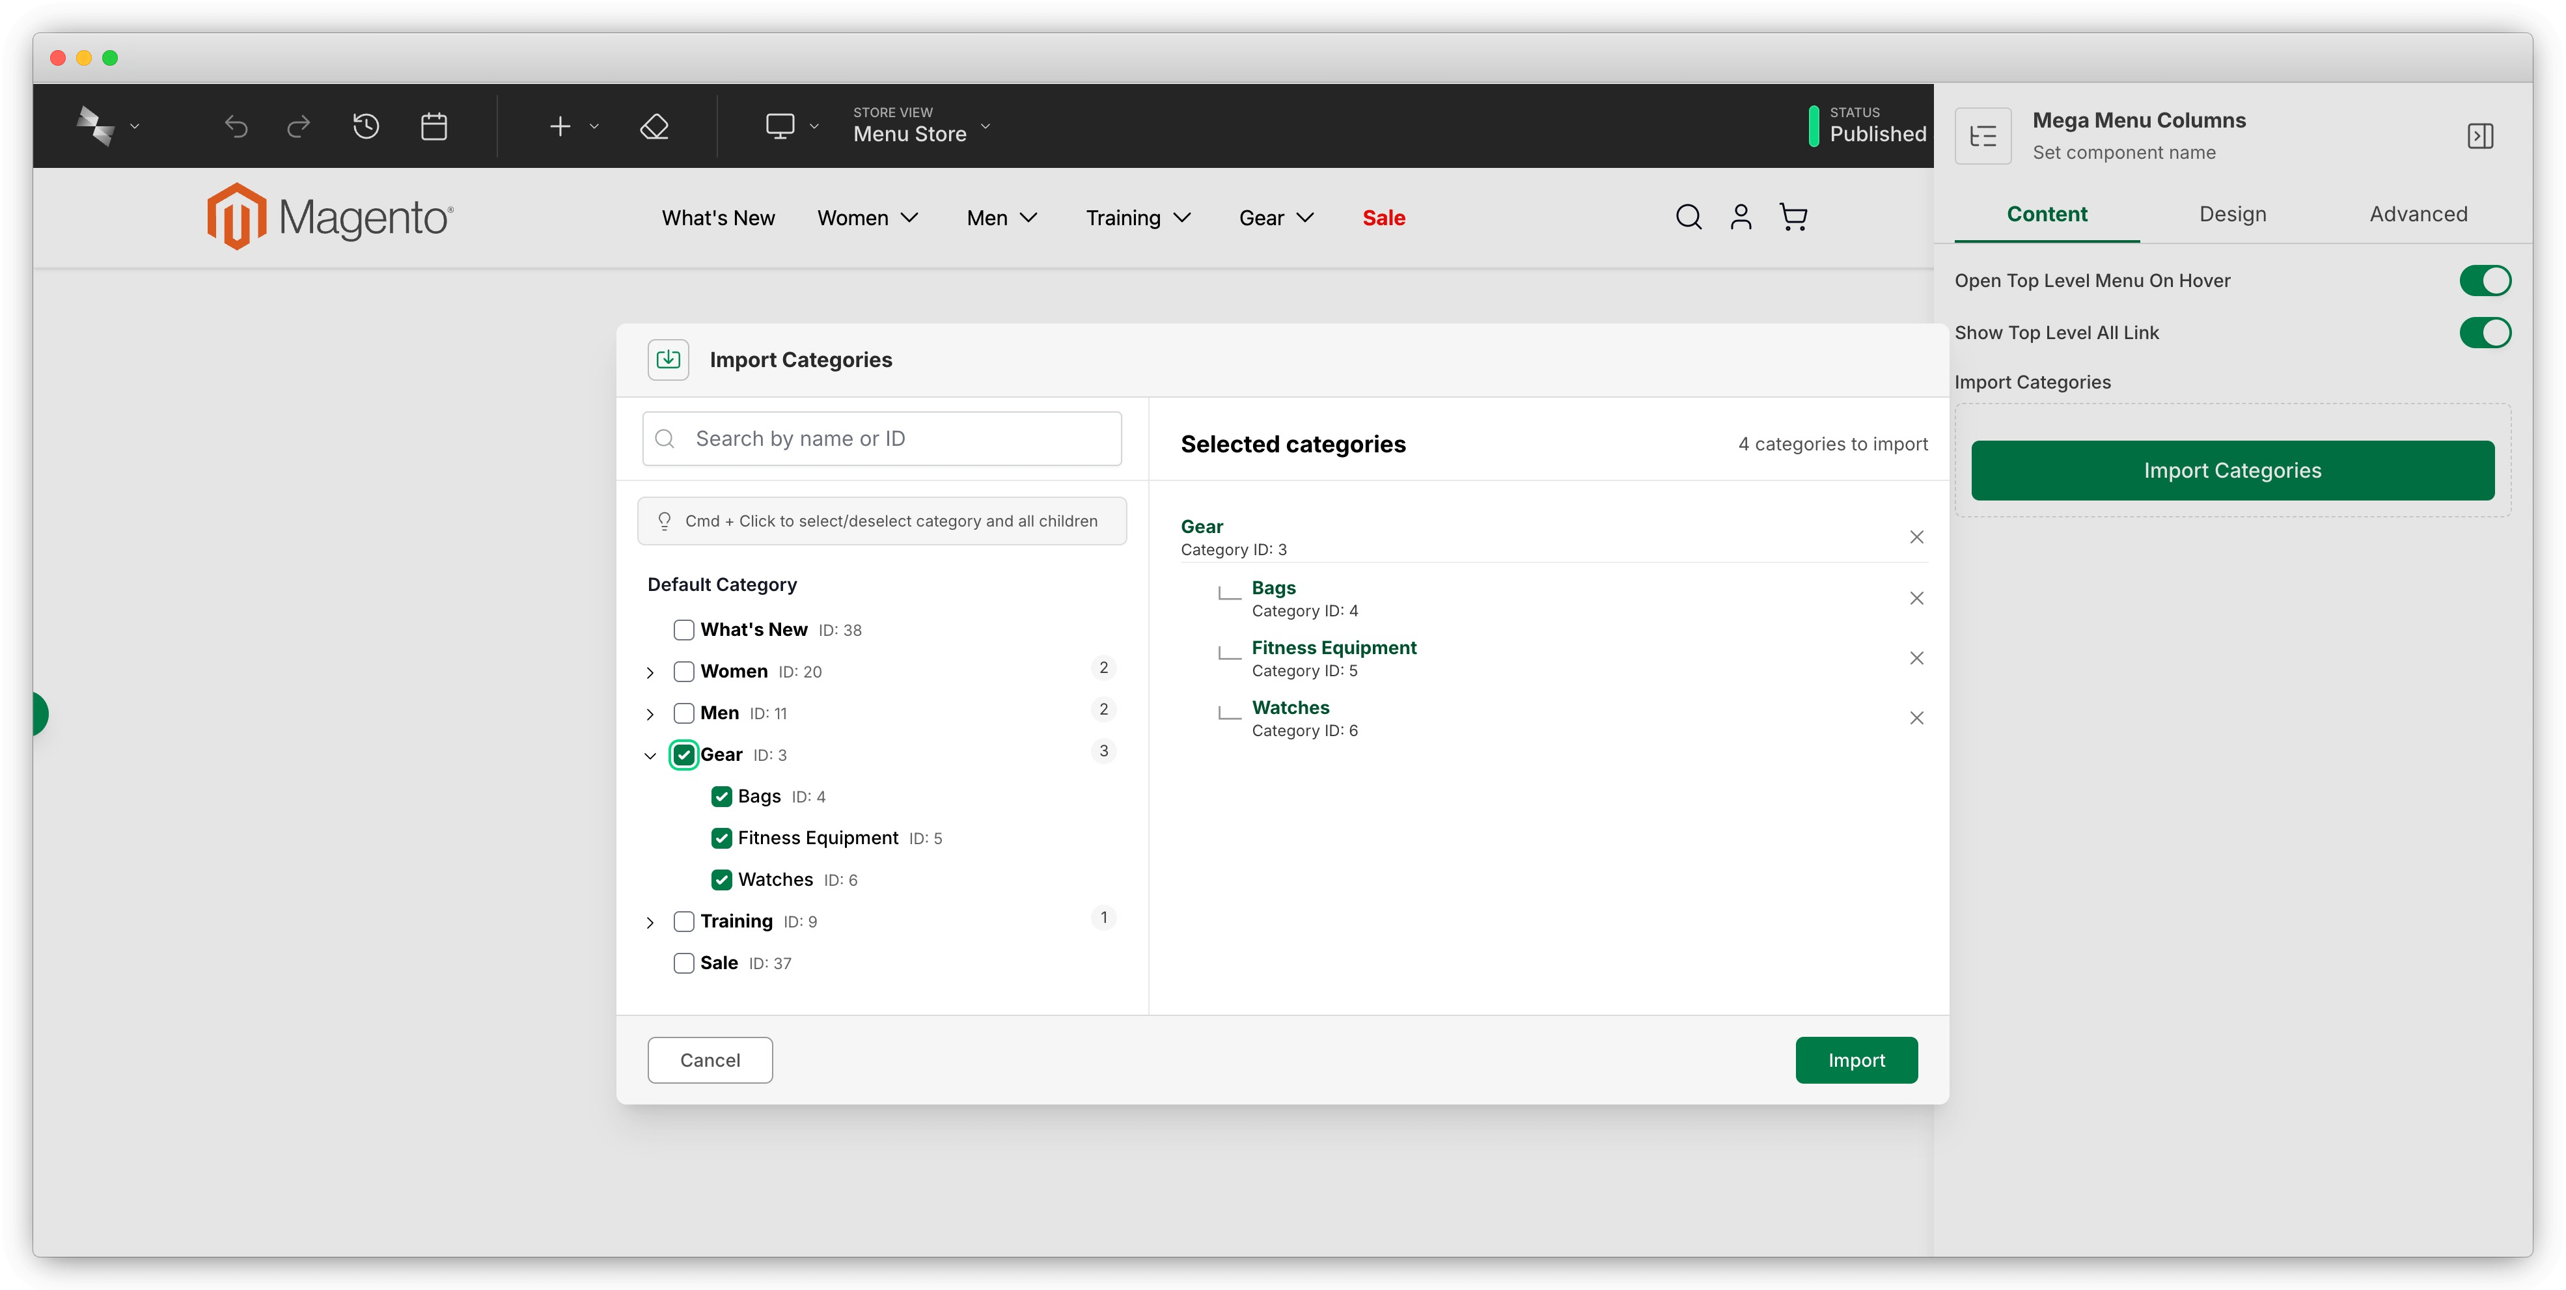Screen dimensions: 2566x1290
Task: Switch to the Design tab
Action: click(2232, 214)
